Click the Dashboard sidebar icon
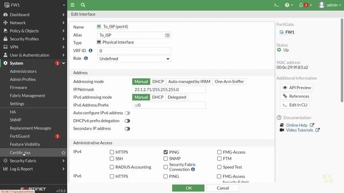344x193 pixels. pyautogui.click(x=5, y=14)
